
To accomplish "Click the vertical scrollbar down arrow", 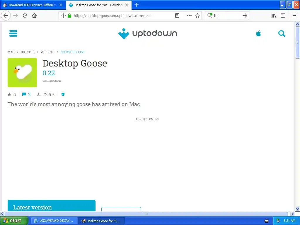I will (x=297, y=209).
